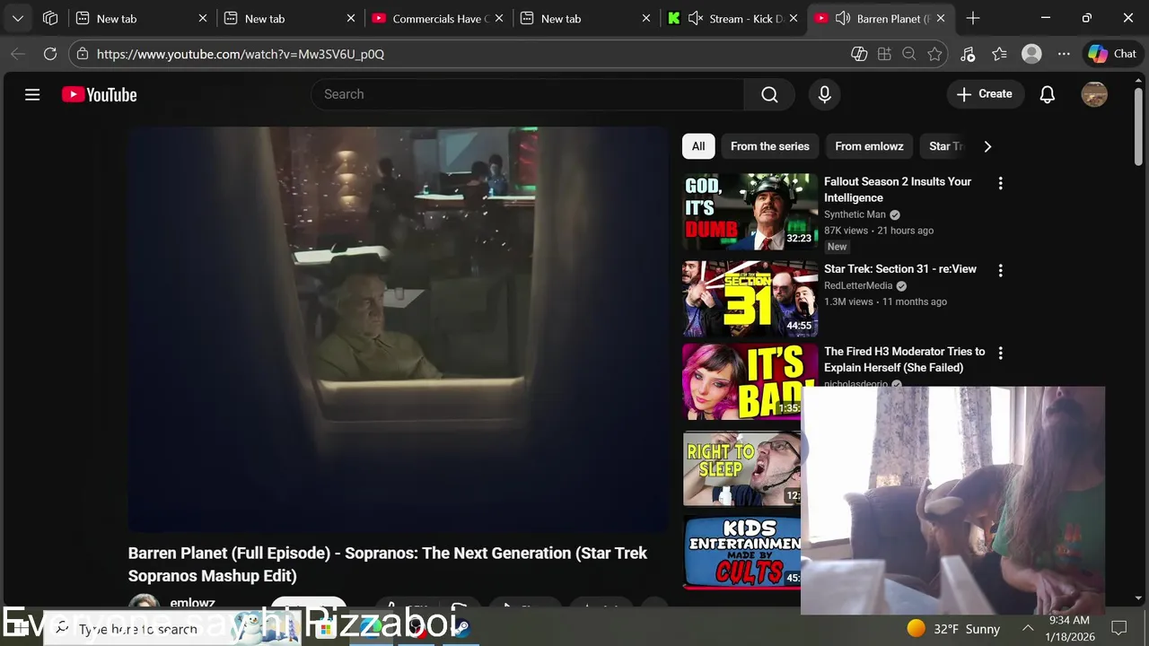The height and width of the screenshot is (646, 1149).
Task: Open the YouTube notifications bell
Action: coord(1047,94)
